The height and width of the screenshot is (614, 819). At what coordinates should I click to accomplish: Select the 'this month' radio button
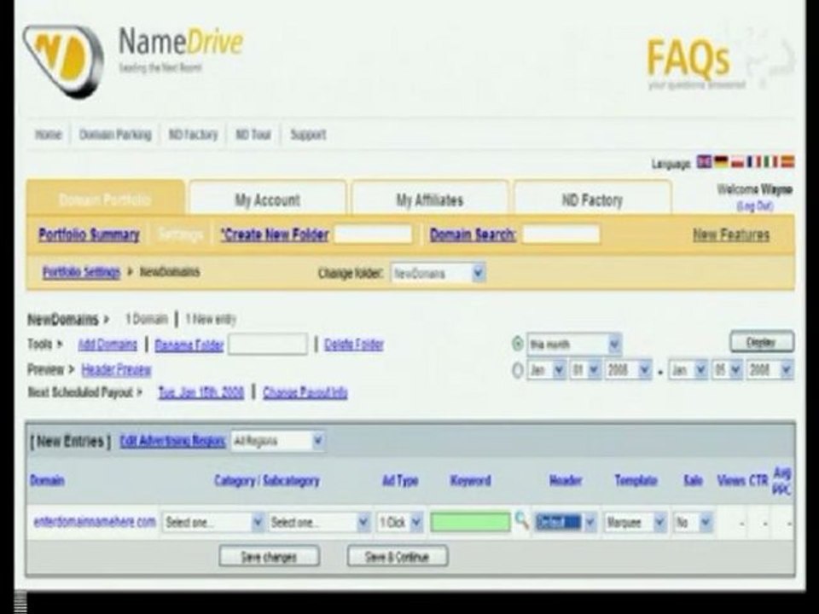click(x=517, y=344)
